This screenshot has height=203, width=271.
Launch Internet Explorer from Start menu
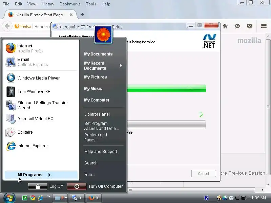41,146
